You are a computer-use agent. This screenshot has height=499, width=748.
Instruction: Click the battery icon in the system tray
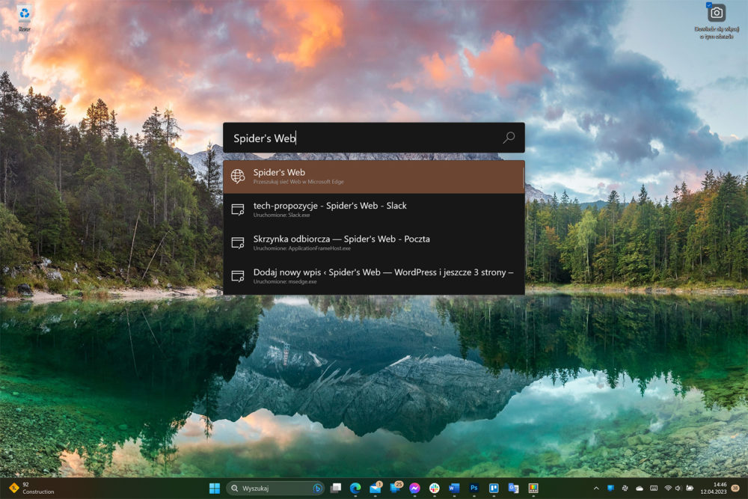point(690,488)
